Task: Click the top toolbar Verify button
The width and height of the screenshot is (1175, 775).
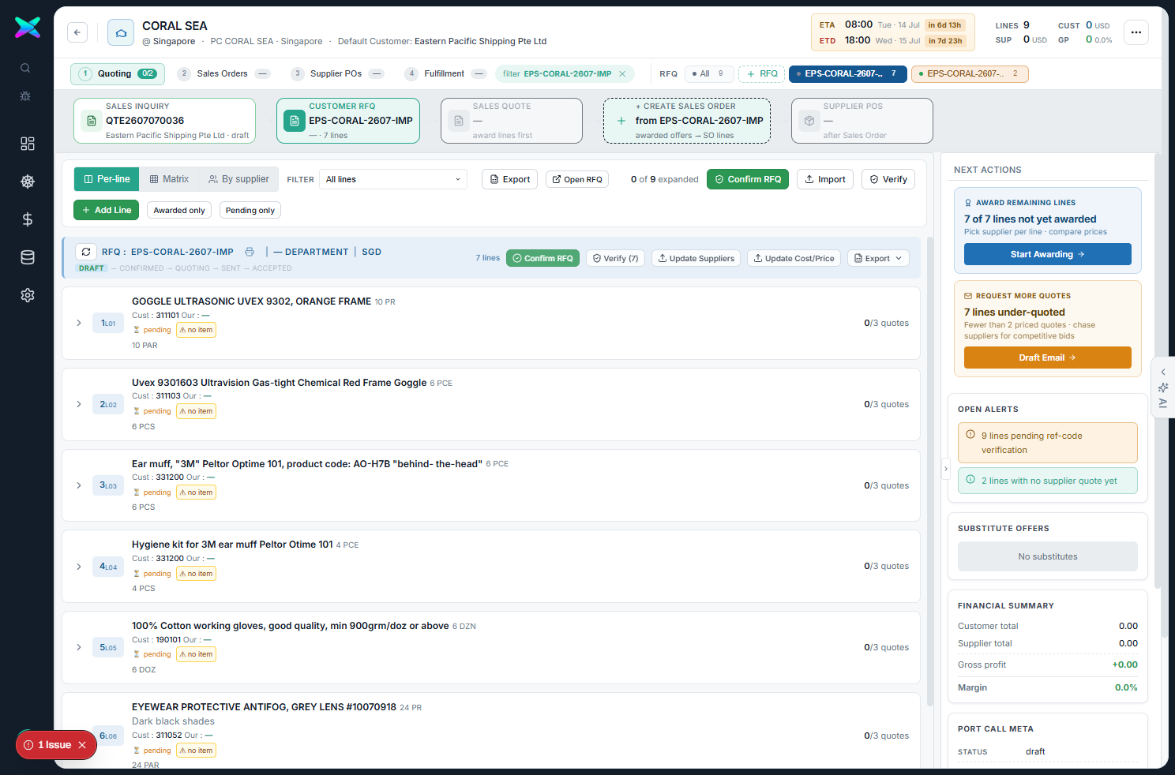Action: [x=888, y=179]
